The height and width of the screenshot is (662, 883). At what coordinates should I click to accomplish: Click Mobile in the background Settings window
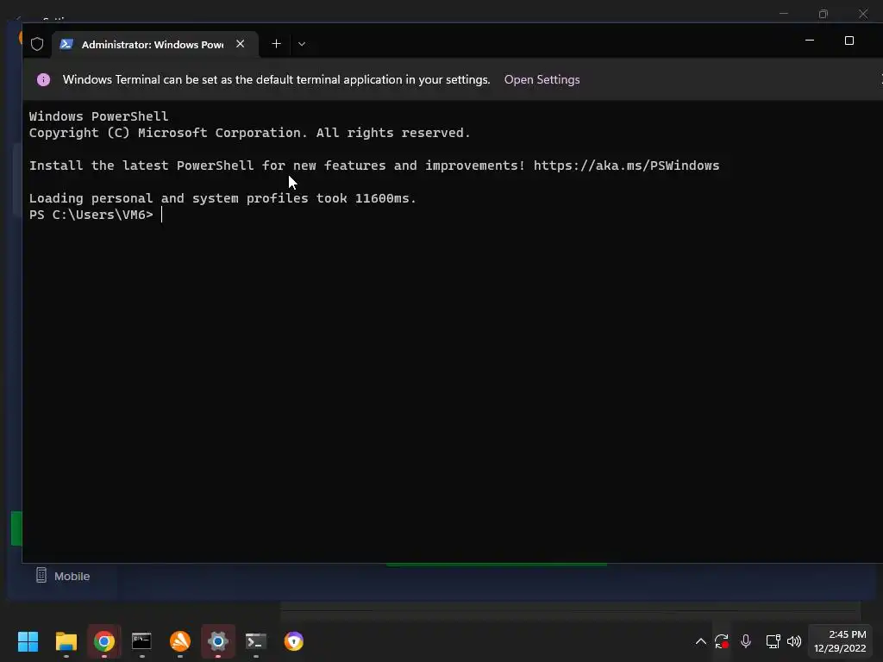(63, 576)
